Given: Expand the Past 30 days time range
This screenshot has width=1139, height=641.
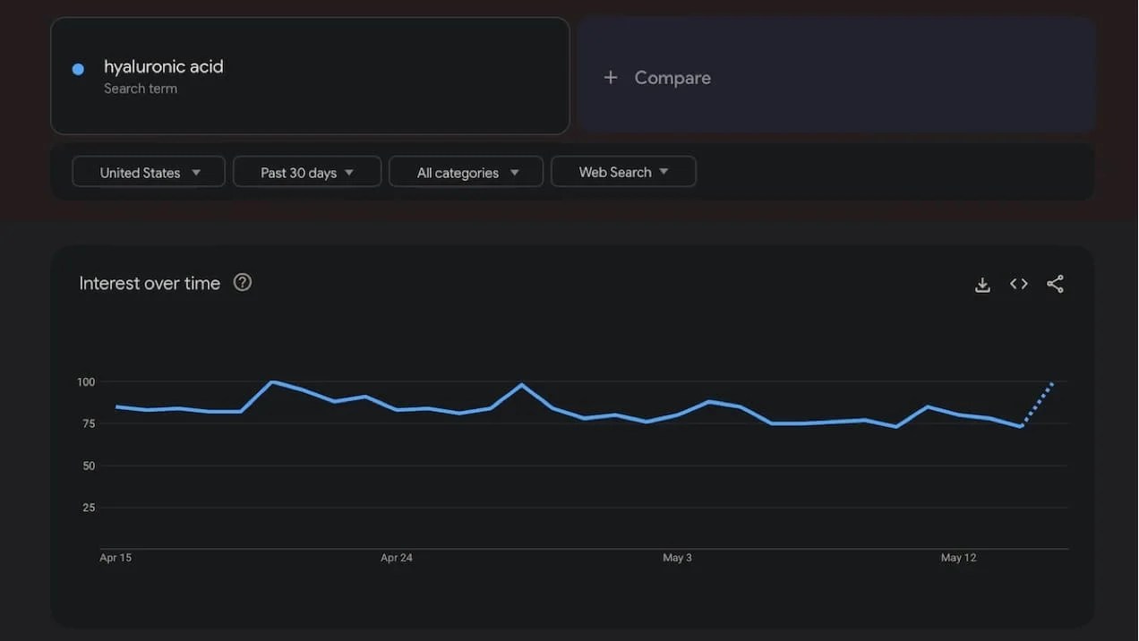Looking at the screenshot, I should [307, 172].
